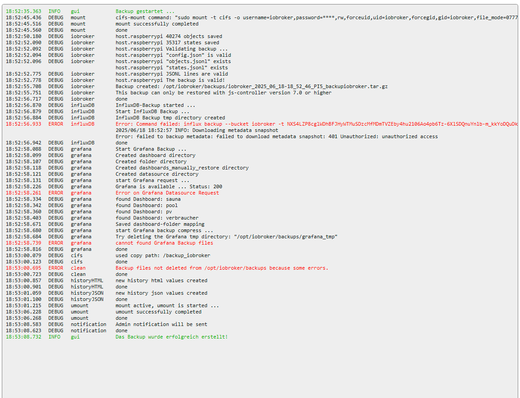520x398 pixels.
Task: Click 'Saved dashboard-folder mapping' message
Action: (160, 225)
